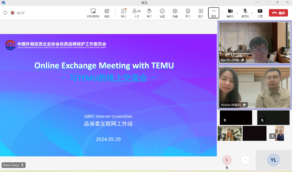Click the pin icon beside Victoria
The image size is (293, 172).
pyautogui.click(x=244, y=105)
